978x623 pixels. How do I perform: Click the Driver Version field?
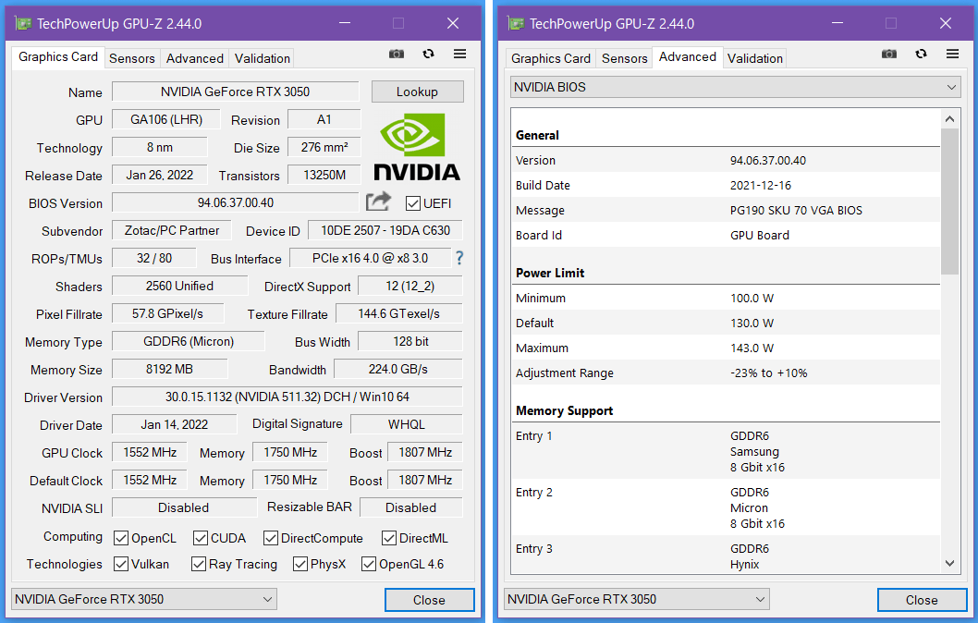pyautogui.click(x=287, y=397)
